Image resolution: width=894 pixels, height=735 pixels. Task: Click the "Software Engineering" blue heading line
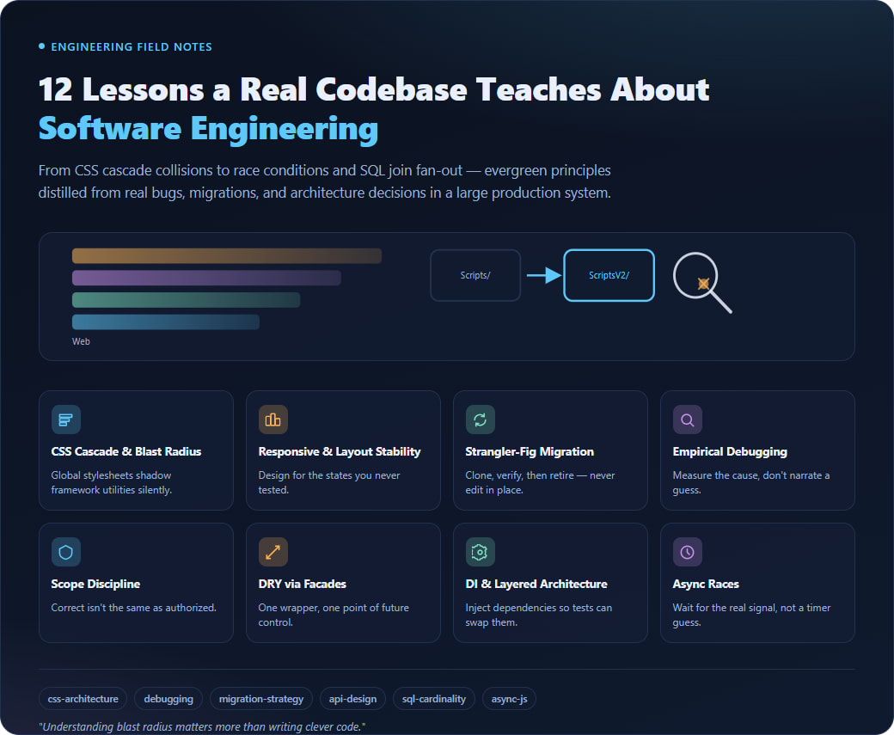coord(208,129)
